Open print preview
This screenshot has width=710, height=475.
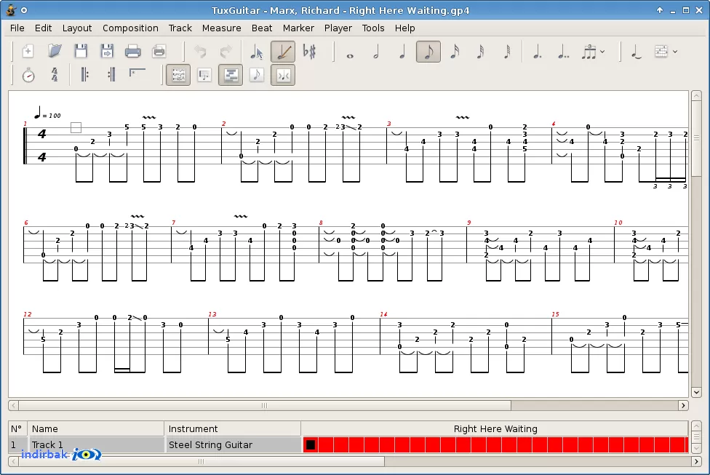[x=159, y=51]
